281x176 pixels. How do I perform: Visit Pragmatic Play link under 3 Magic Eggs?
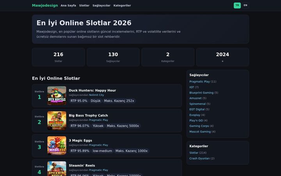99,145
